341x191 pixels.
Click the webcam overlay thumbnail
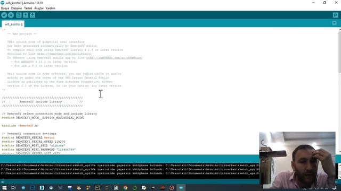pos(297,160)
